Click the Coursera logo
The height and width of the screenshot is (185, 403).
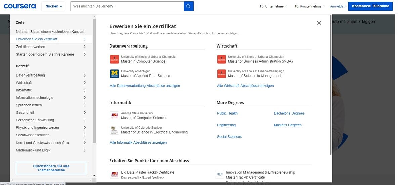19,6
